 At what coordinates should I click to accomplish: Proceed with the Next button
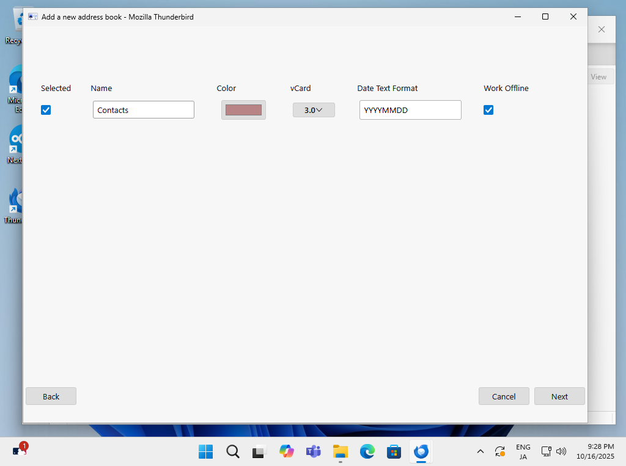coord(559,396)
